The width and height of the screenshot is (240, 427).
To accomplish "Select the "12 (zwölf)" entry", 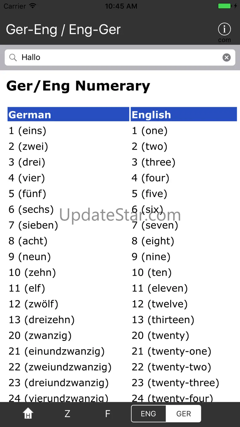I will (x=34, y=304).
